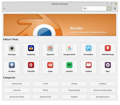Open the Mpv app tile
120x105 pixels.
click(x=108, y=67)
